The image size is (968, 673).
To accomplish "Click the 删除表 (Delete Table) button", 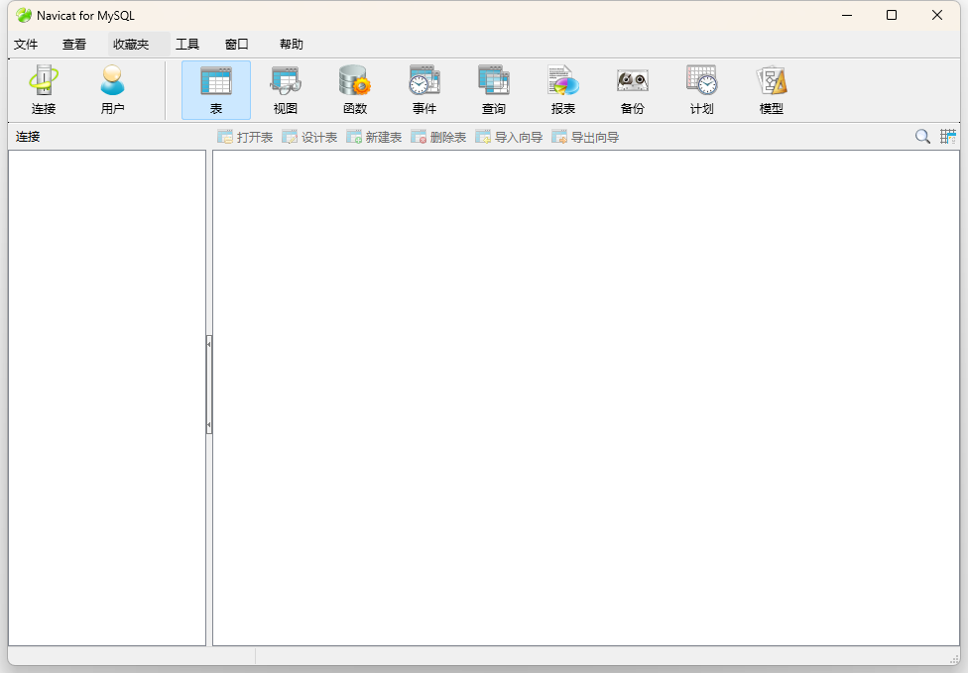I will [438, 137].
